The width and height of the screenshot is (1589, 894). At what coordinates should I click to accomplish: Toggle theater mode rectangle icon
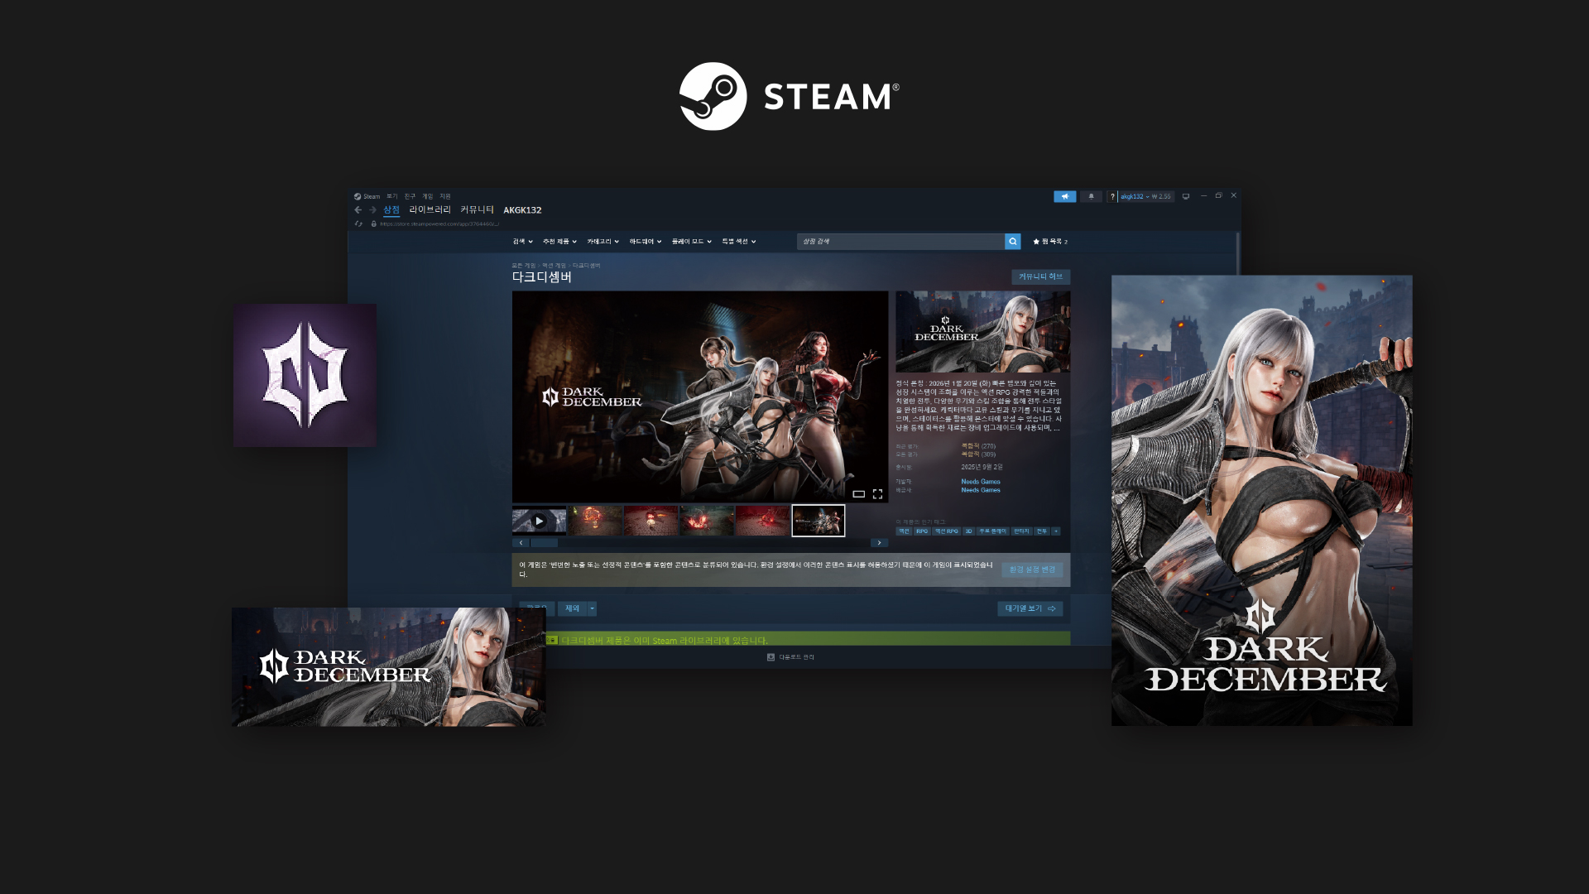[858, 494]
